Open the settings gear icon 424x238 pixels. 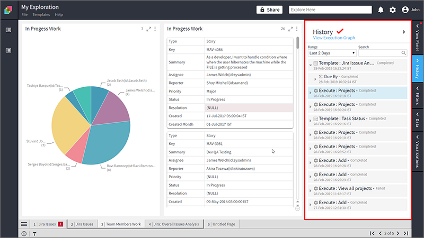point(393,10)
